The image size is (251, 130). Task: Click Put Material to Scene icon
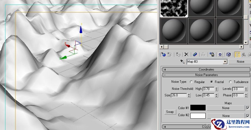[170, 55]
